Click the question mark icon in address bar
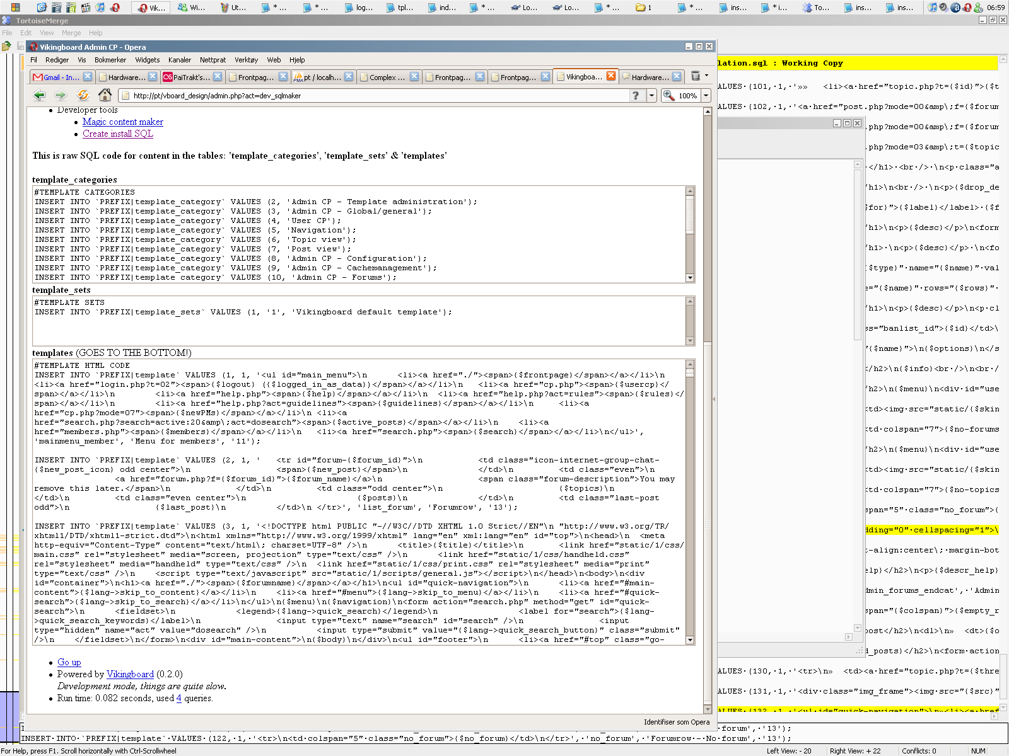This screenshot has width=1009, height=756. (636, 96)
